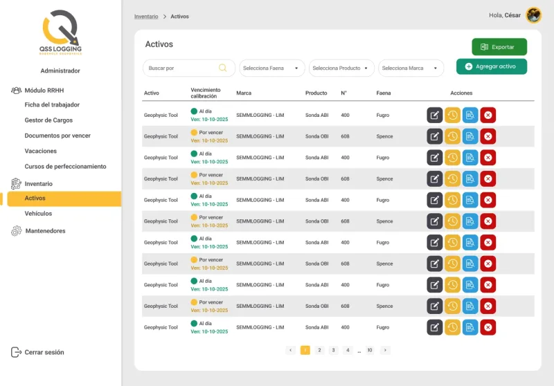Click blue view icon in the third row
Viewport: 554px width, 386px height.
[470, 157]
